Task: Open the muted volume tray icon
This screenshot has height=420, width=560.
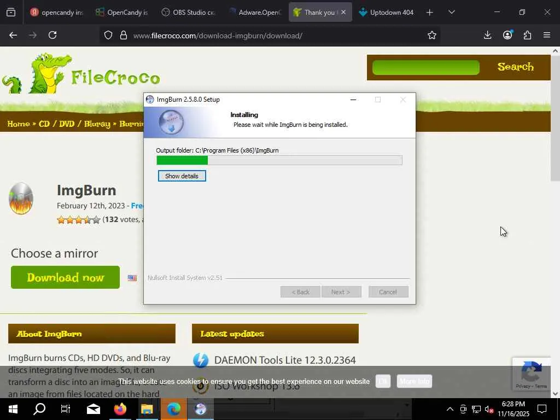Action: pyautogui.click(x=489, y=409)
